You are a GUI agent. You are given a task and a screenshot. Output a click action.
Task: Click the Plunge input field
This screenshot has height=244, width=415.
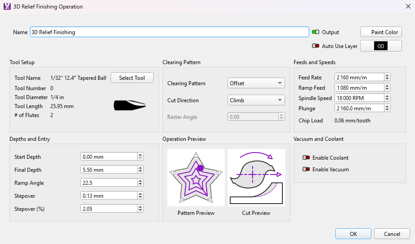pyautogui.click(x=359, y=108)
